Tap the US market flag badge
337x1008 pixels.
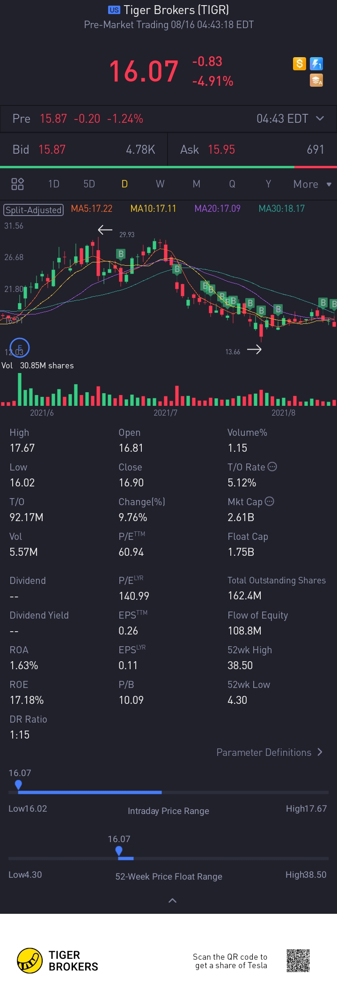click(114, 10)
